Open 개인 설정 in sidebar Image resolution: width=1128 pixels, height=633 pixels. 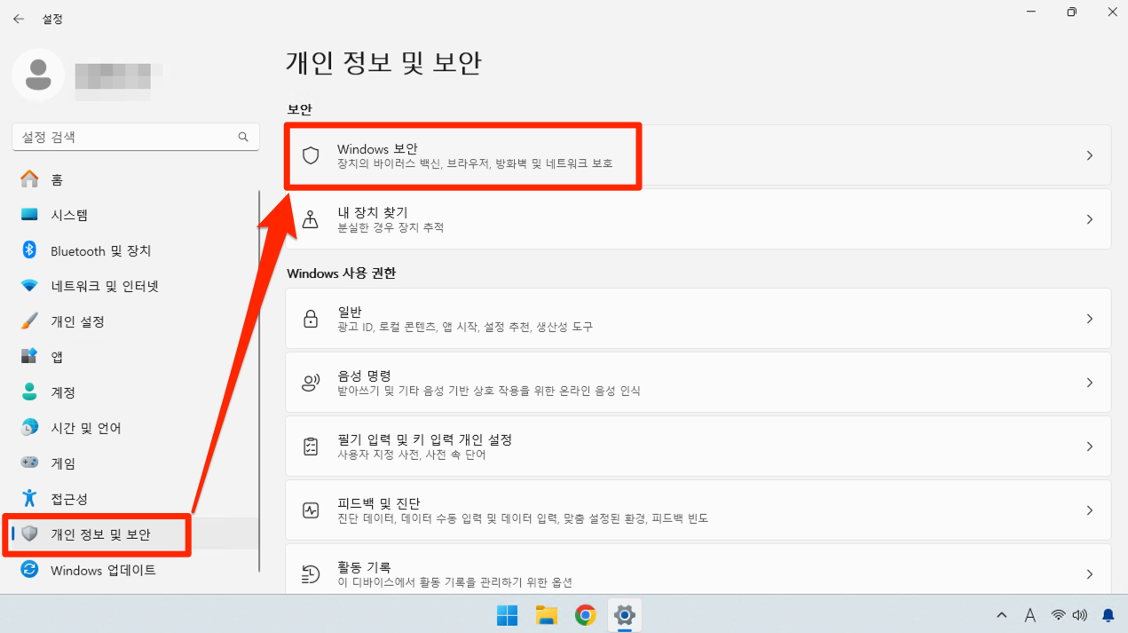pos(133,321)
